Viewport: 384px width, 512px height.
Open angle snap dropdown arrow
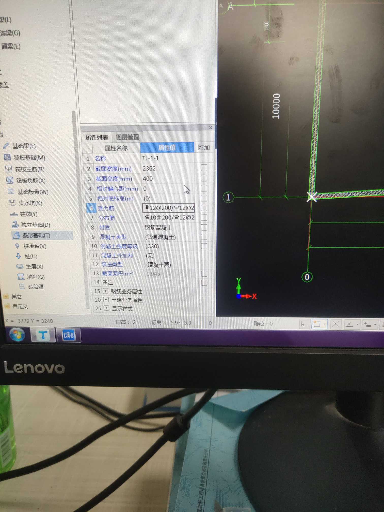click(x=357, y=325)
